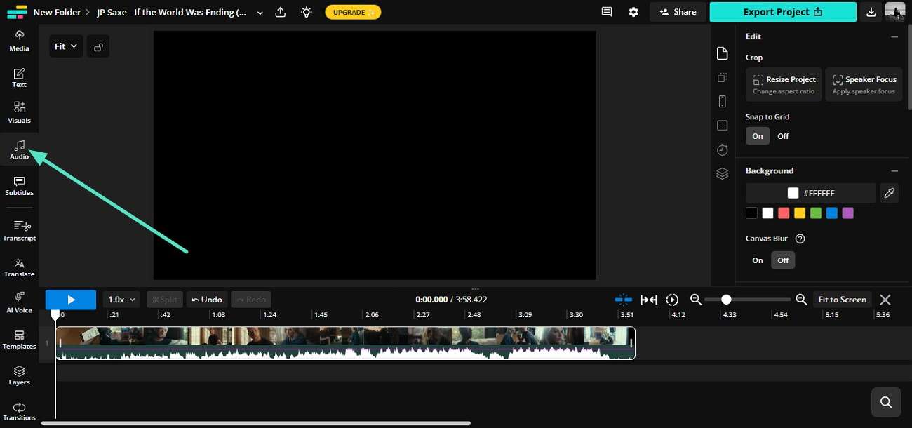The height and width of the screenshot is (428, 912).
Task: Zoom out the timeline
Action: click(696, 300)
